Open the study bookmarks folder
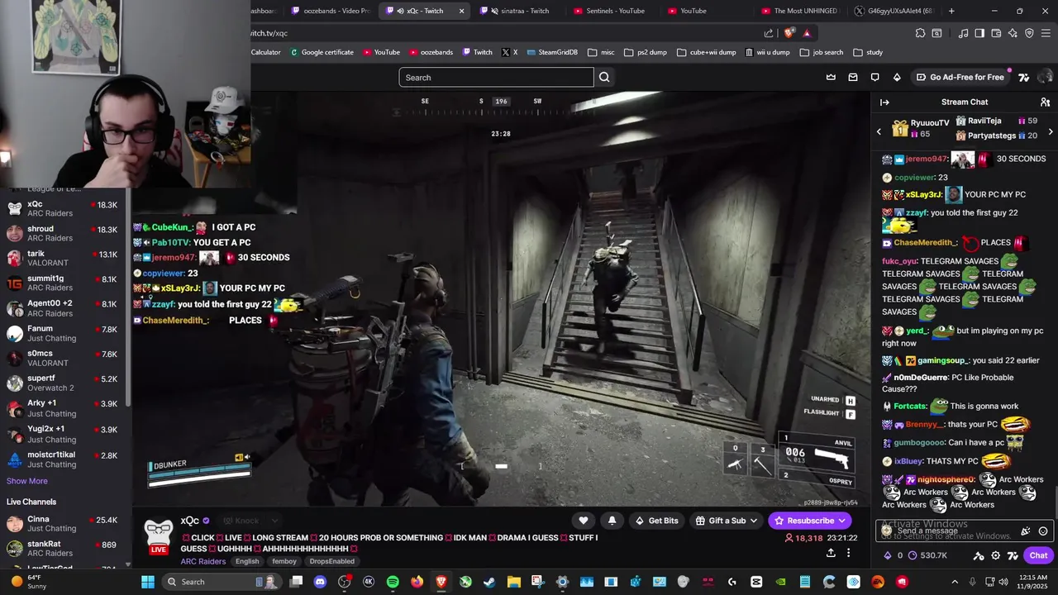1058x595 pixels. click(868, 52)
